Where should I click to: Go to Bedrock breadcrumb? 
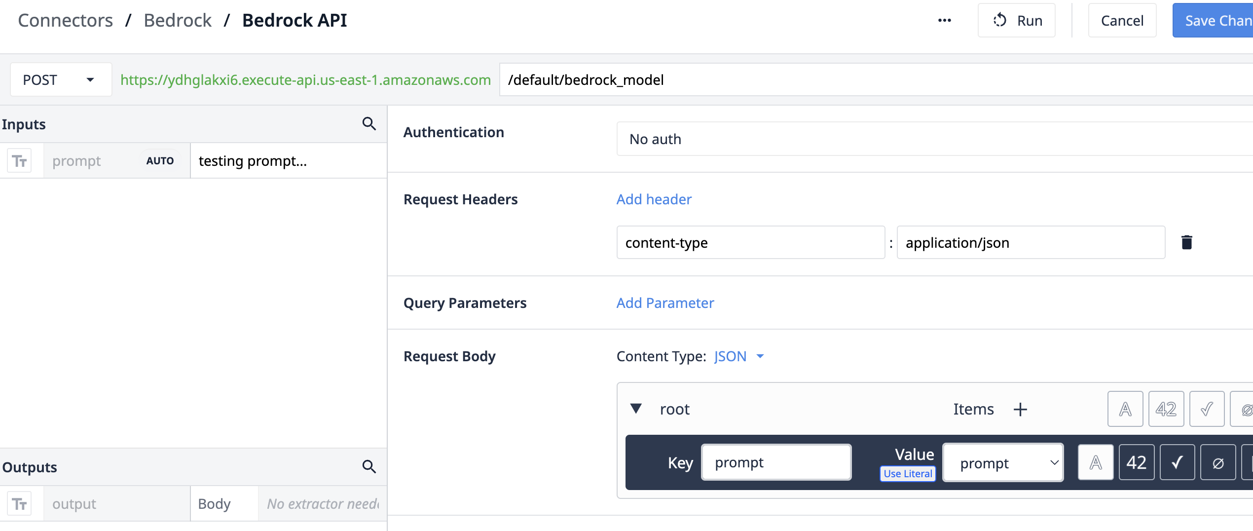[x=178, y=20]
